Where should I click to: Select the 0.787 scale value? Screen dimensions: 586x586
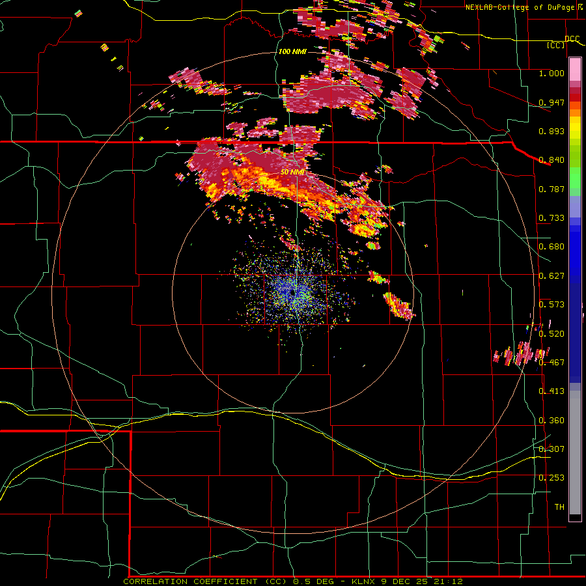click(x=551, y=189)
